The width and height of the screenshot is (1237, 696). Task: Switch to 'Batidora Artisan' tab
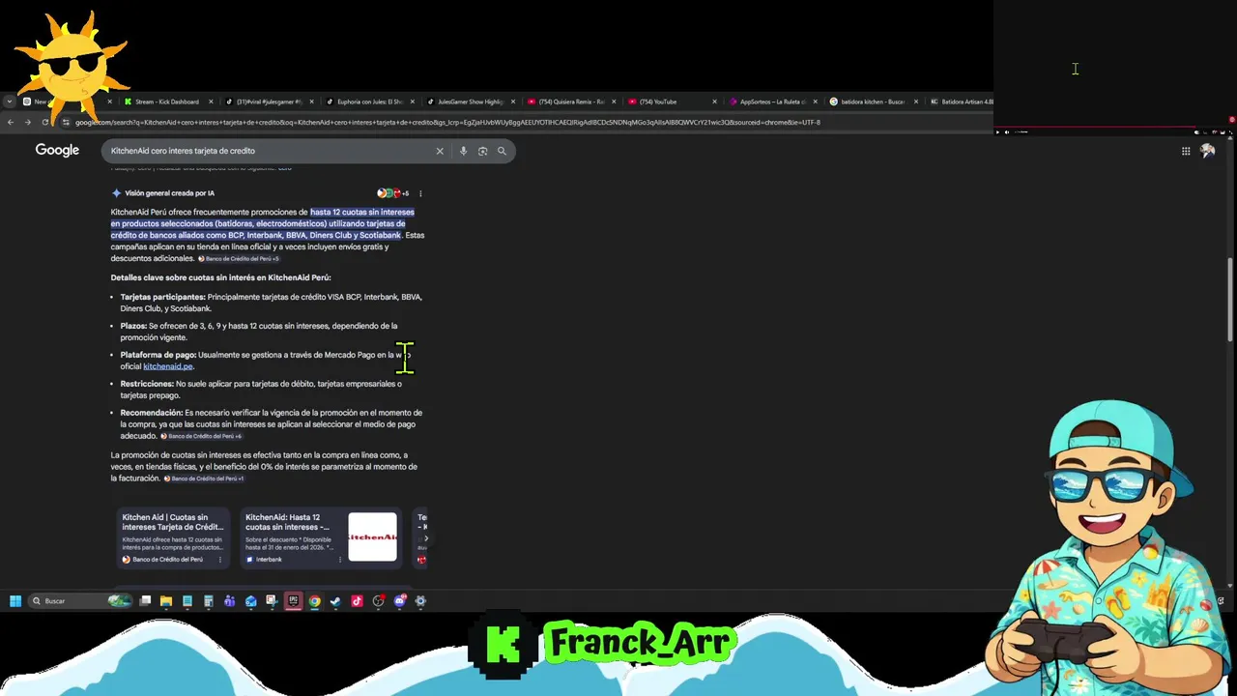point(962,101)
